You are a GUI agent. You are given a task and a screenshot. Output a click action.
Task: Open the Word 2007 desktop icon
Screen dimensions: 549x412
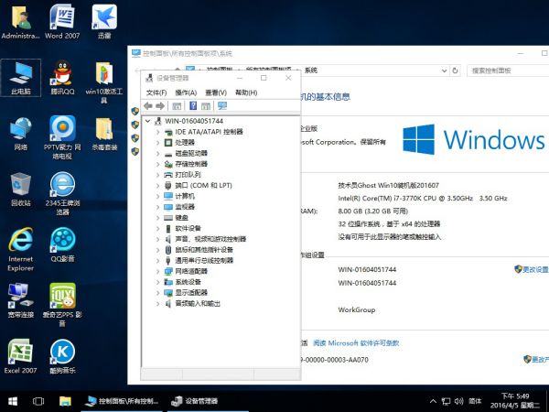click(64, 23)
